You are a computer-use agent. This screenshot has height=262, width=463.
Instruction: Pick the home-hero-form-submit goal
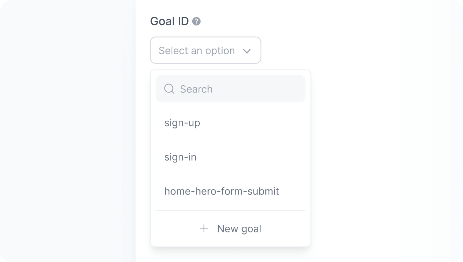pyautogui.click(x=222, y=191)
